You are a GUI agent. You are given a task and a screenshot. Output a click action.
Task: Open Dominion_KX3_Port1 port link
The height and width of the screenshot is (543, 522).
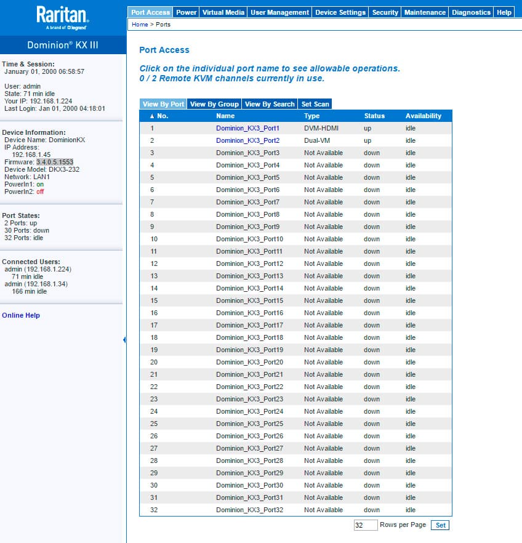247,128
